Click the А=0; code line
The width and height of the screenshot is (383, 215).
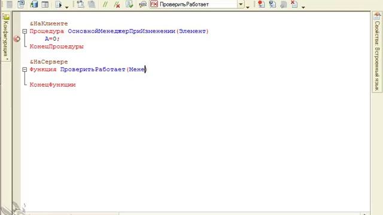coord(52,39)
